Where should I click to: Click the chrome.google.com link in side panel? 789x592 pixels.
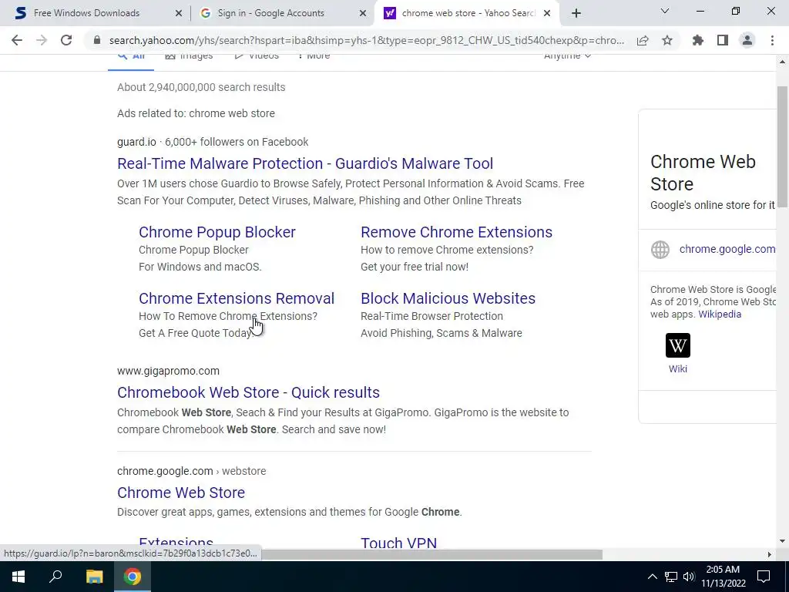pos(727,249)
